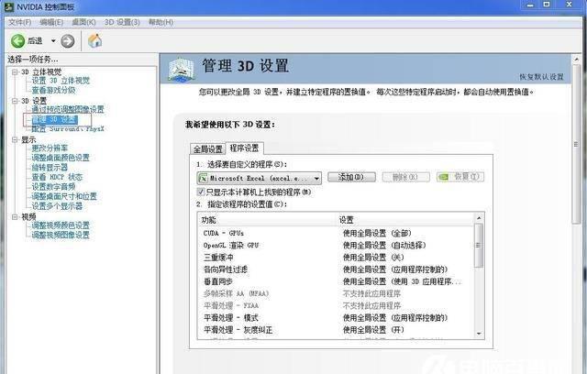Click settings list scroll down arrow

click(x=479, y=334)
